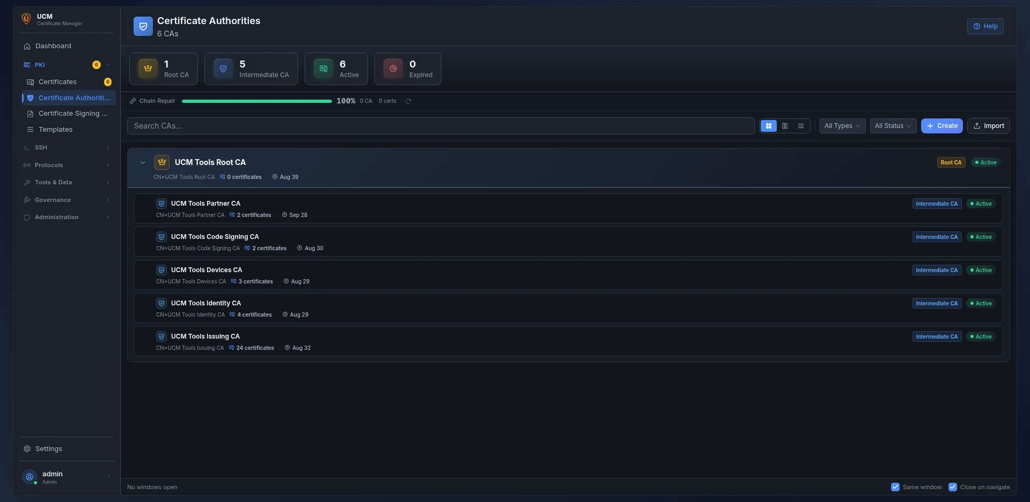The image size is (1030, 502).
Task: Click the UCM Tools Issuing CA shield icon
Action: [161, 336]
